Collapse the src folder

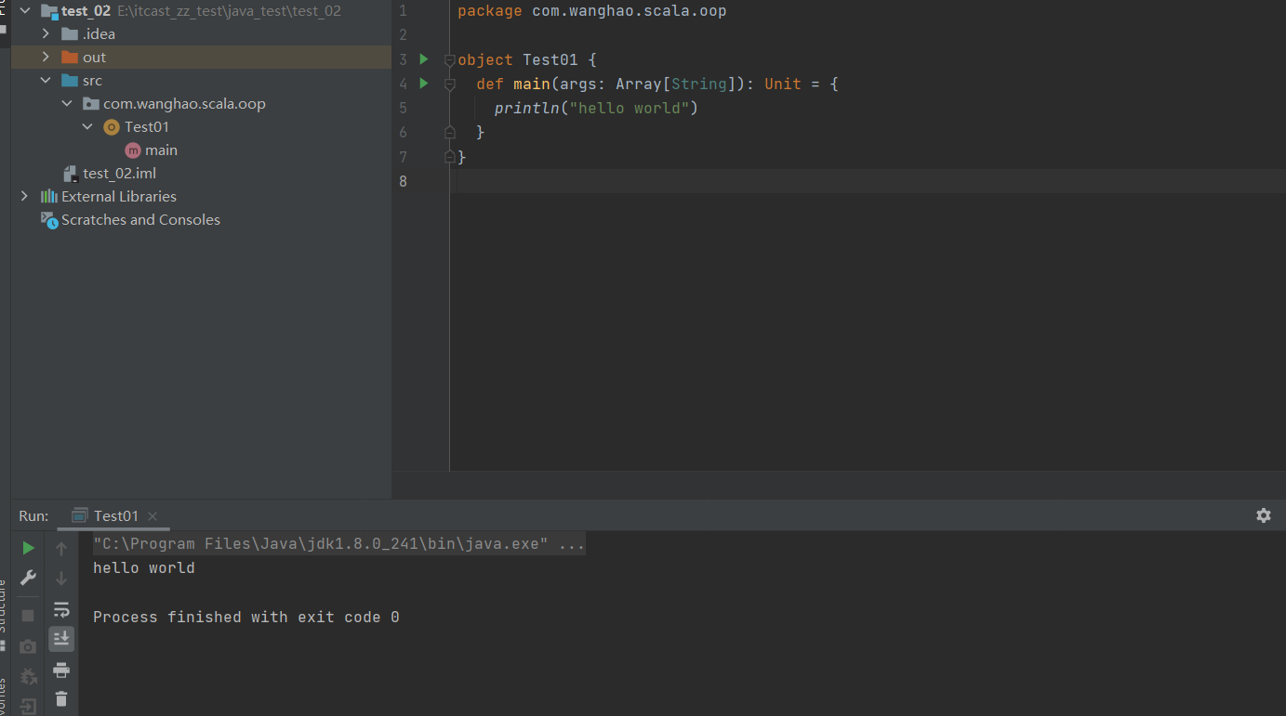click(46, 81)
